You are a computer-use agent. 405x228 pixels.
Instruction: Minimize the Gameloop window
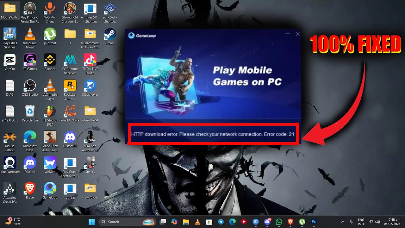point(287,34)
